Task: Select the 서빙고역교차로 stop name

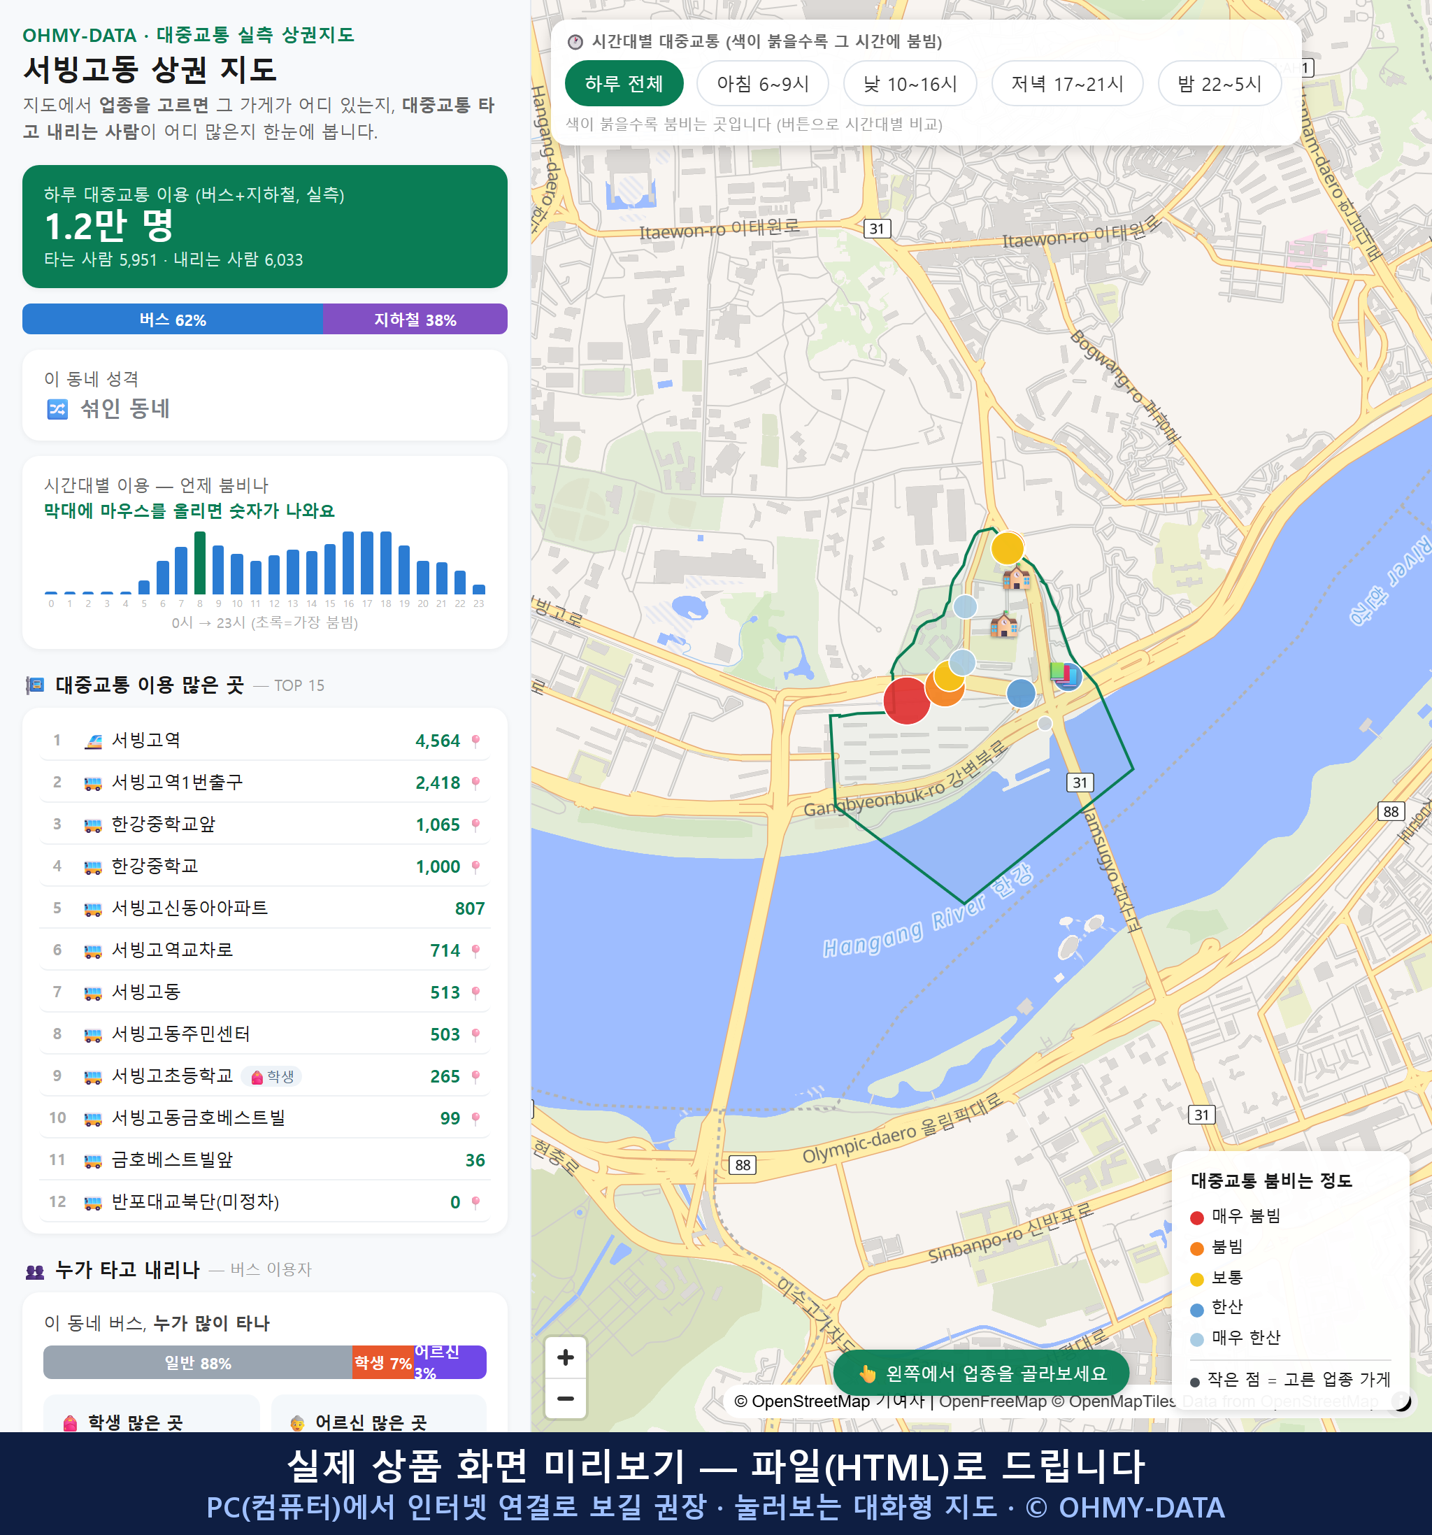Action: (x=172, y=950)
